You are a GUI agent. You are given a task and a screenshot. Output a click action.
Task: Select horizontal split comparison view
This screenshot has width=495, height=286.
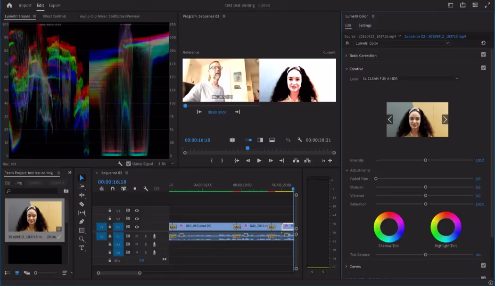click(x=272, y=140)
